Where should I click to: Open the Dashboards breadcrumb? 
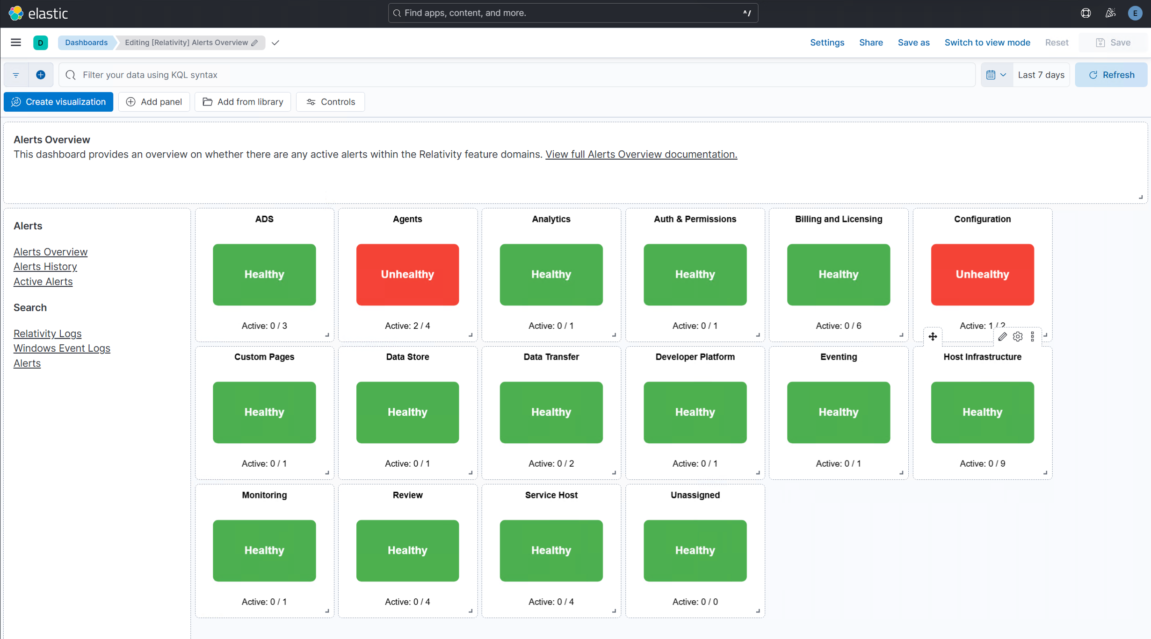click(x=86, y=43)
